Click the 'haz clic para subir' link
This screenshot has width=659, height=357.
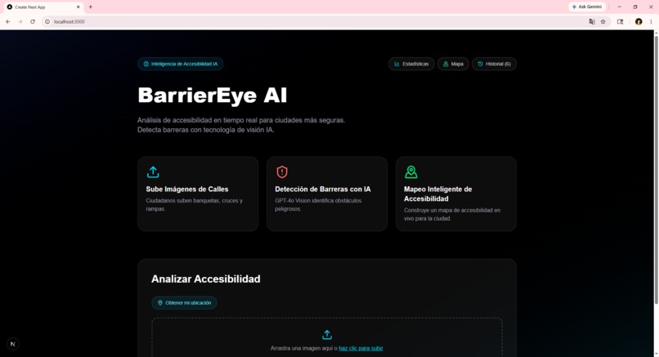coord(361,348)
